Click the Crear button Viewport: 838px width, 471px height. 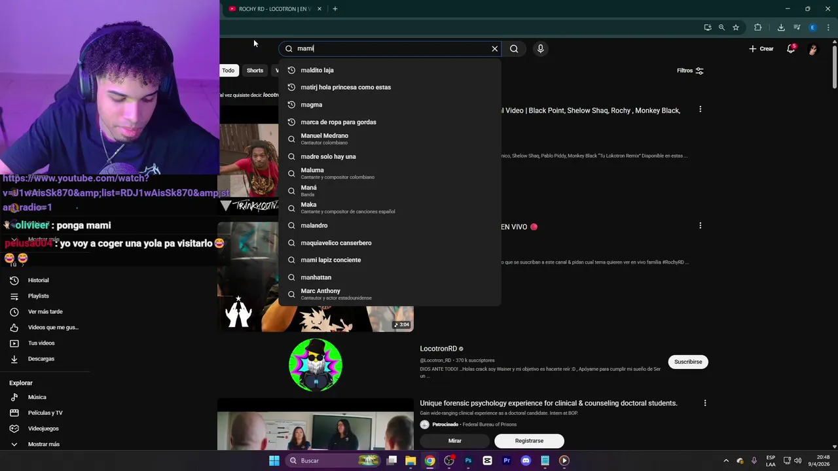[761, 48]
